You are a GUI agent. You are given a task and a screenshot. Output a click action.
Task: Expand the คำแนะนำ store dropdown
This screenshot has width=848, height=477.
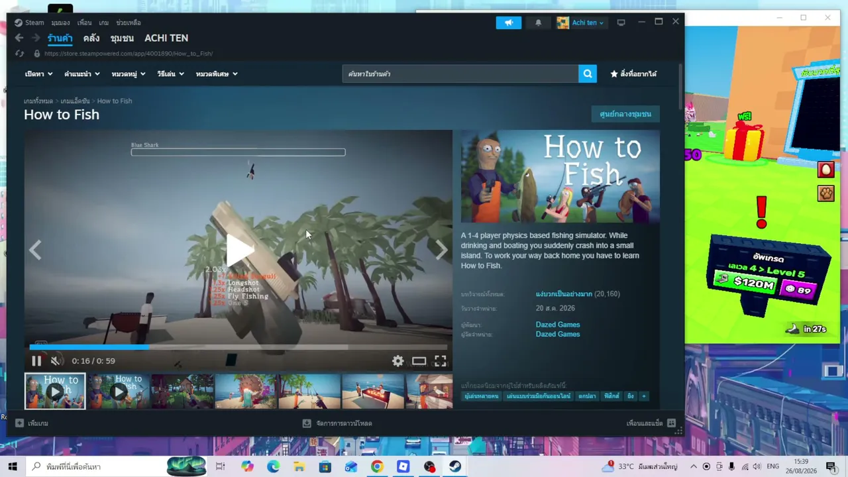tap(82, 74)
